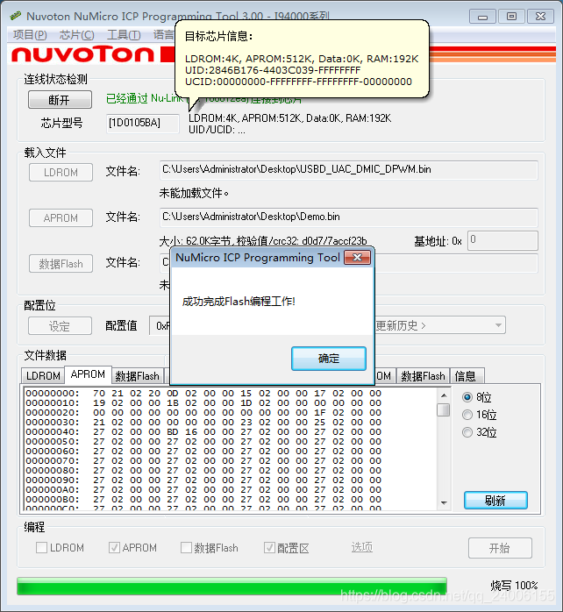Click the 确定 button in the dialog
The image size is (563, 612).
pos(329,359)
